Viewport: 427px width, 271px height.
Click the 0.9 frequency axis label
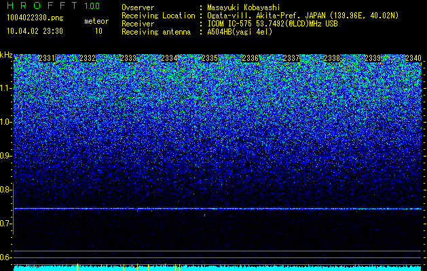pos(5,156)
